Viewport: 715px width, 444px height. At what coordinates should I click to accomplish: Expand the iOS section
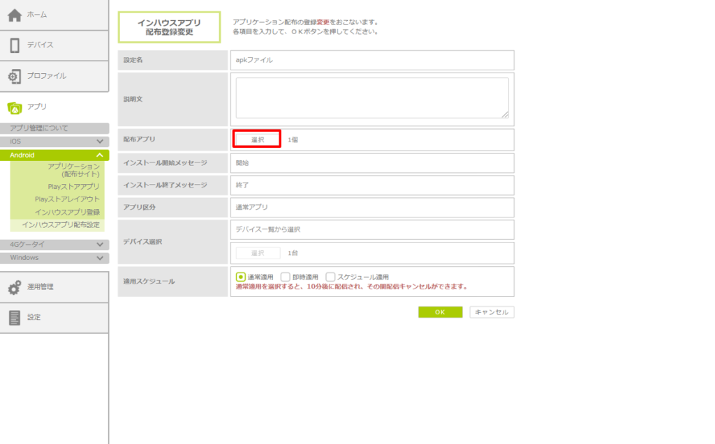[x=101, y=141]
